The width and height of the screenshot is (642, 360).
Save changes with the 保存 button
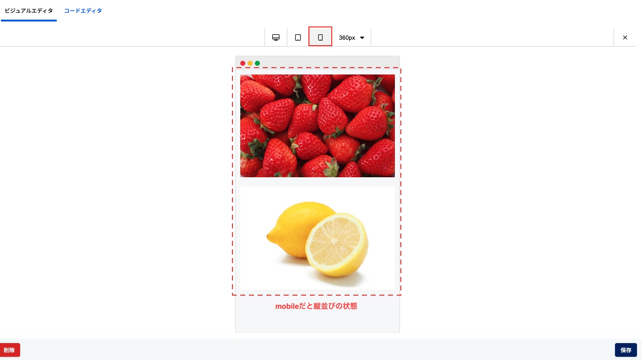point(626,350)
